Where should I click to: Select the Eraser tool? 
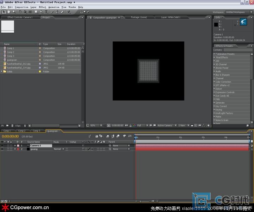point(62,12)
